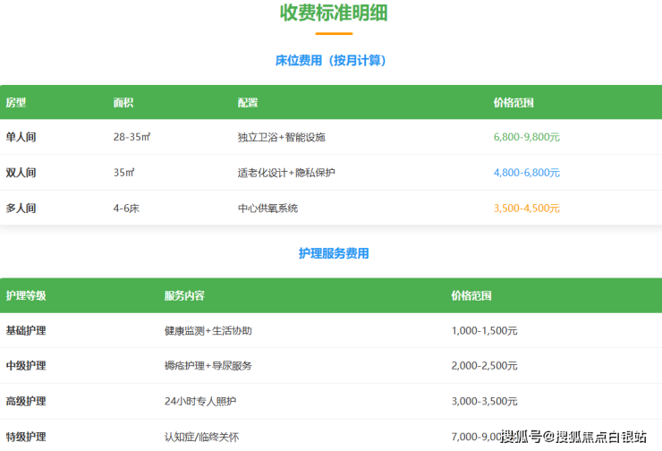Click the 褥疮护理+导尿服务 service cell

click(208, 366)
